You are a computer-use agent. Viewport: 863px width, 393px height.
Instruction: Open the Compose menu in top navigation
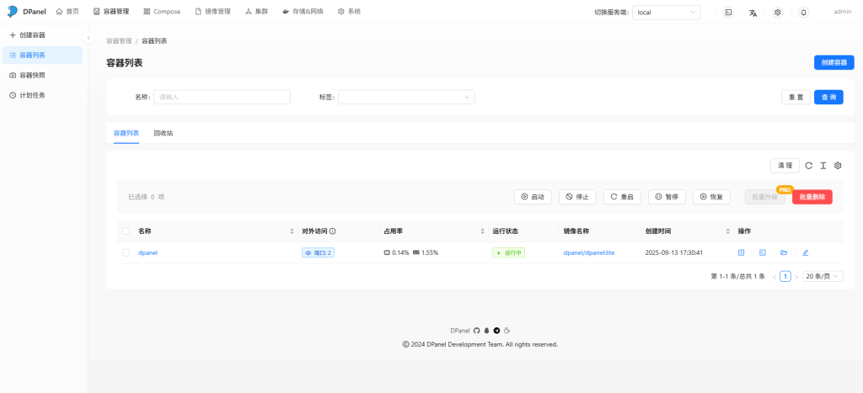tap(162, 12)
